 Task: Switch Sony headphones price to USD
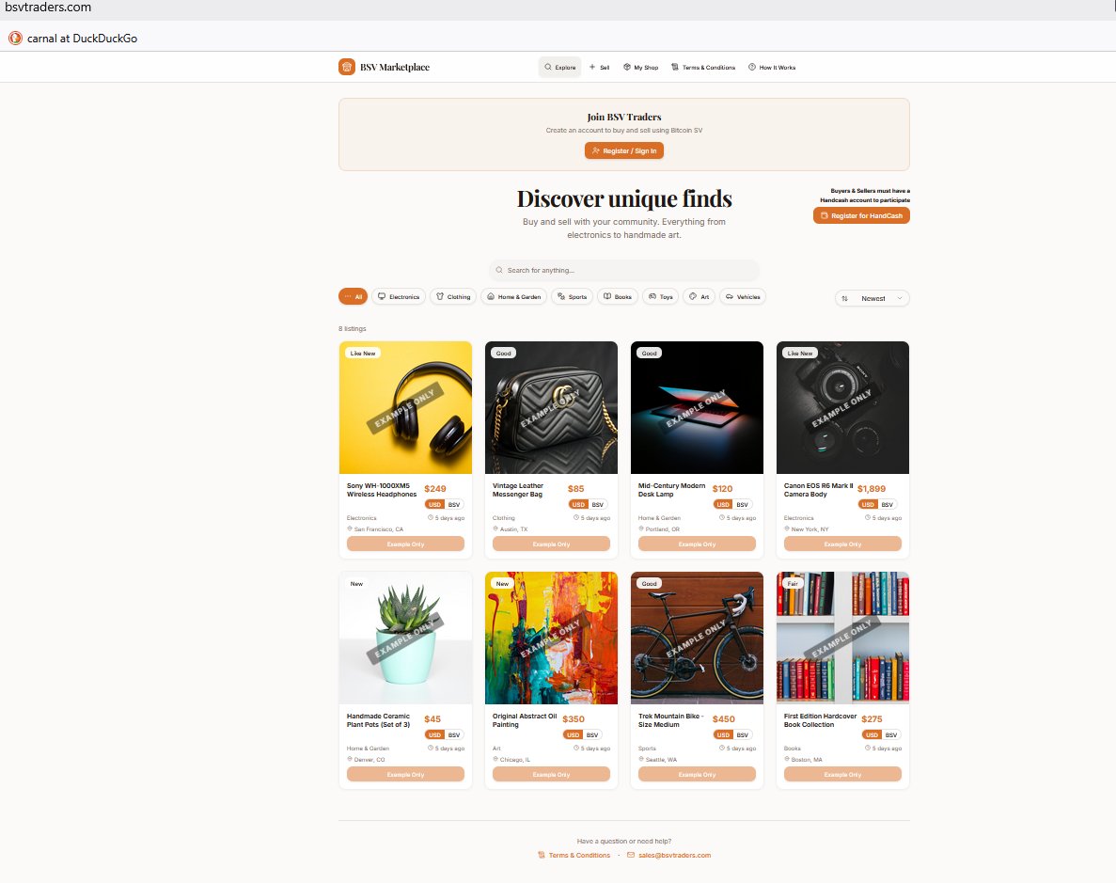[435, 504]
